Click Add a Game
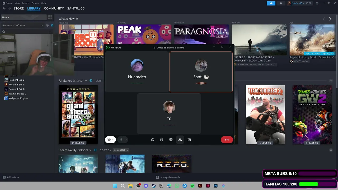338x190 pixels. [11, 177]
